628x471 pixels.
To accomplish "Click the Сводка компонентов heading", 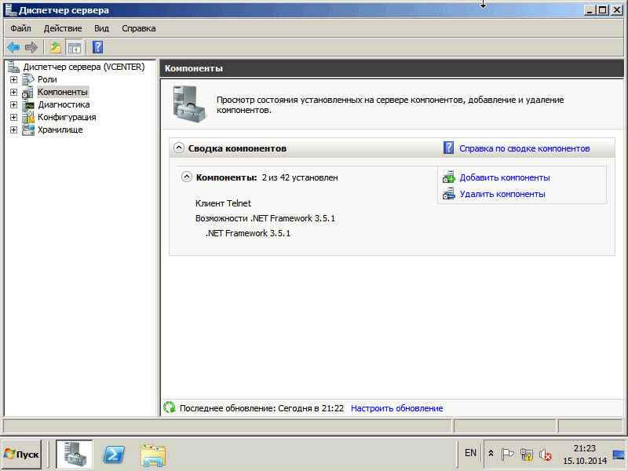I will point(237,148).
